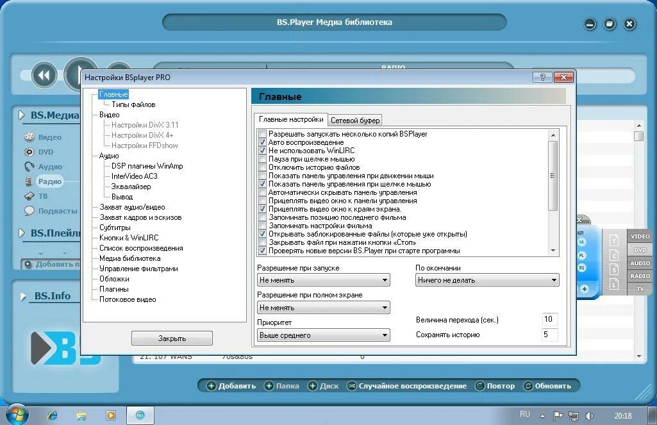Screen dimensions: 657x425
Task: Select Субтитры in settings tree
Action: click(x=115, y=228)
